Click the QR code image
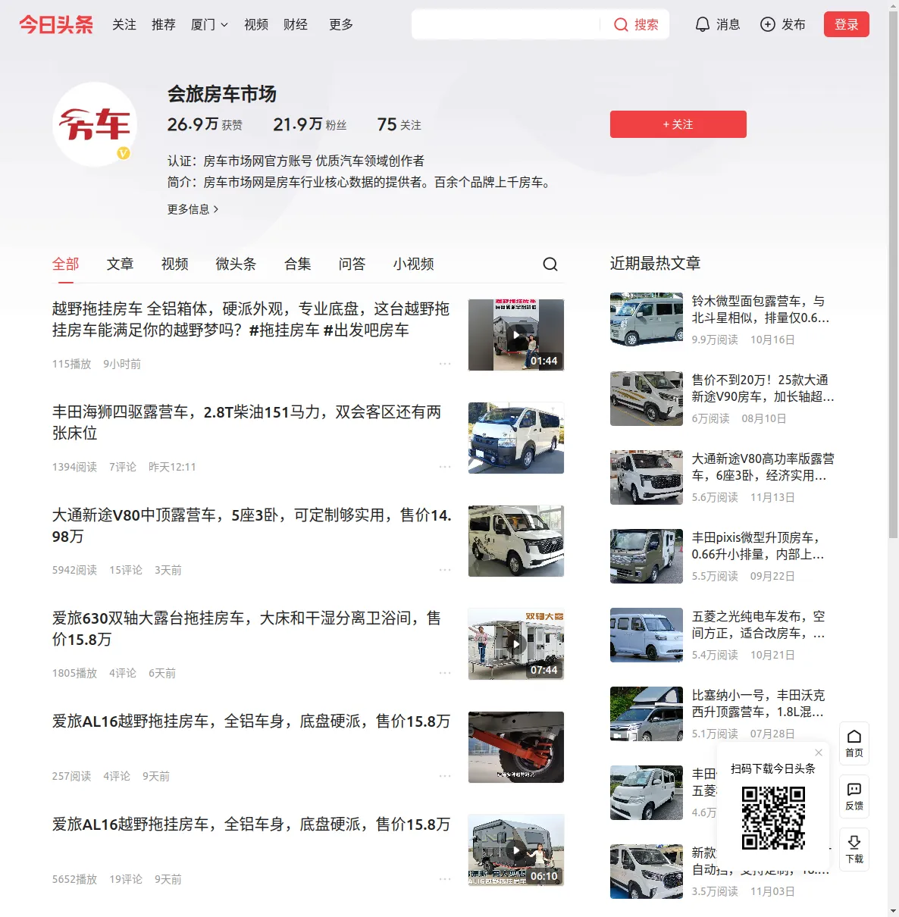 coord(773,818)
